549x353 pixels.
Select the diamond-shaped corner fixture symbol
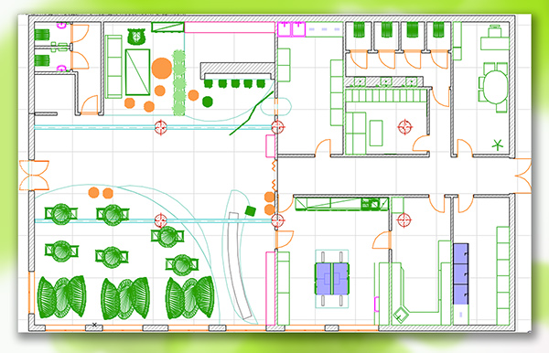(400, 316)
